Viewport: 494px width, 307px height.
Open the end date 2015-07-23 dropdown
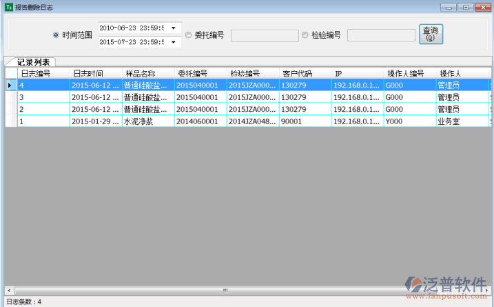tap(173, 42)
